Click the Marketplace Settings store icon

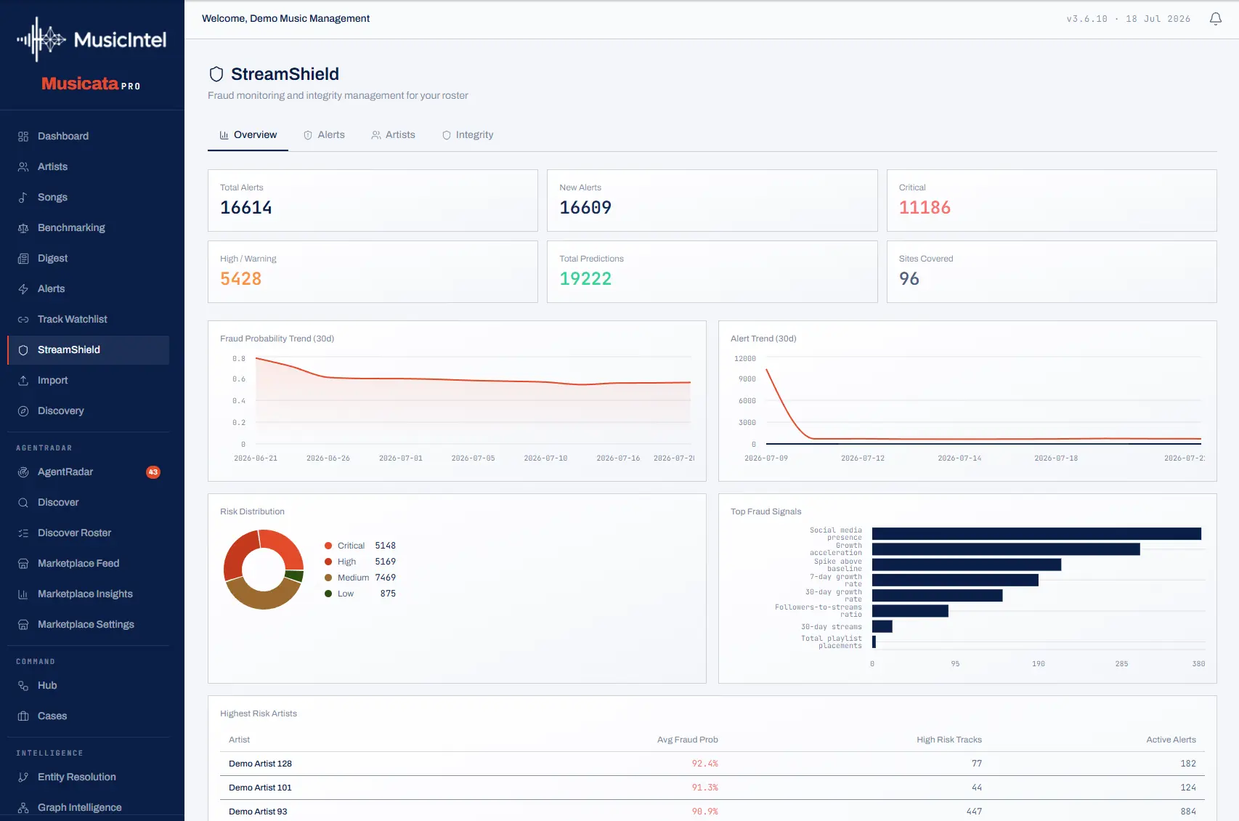pos(23,625)
